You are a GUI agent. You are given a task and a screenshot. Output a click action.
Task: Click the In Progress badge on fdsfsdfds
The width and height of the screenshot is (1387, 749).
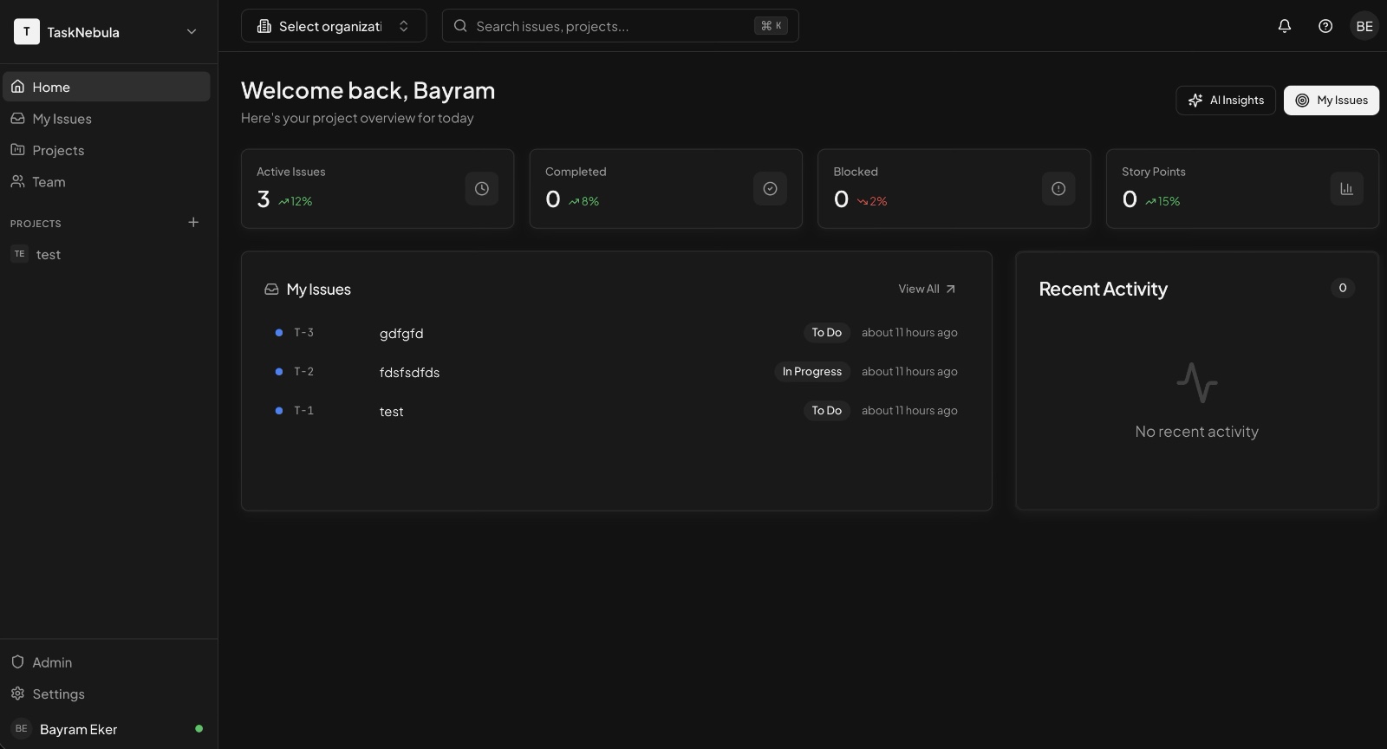pos(812,372)
